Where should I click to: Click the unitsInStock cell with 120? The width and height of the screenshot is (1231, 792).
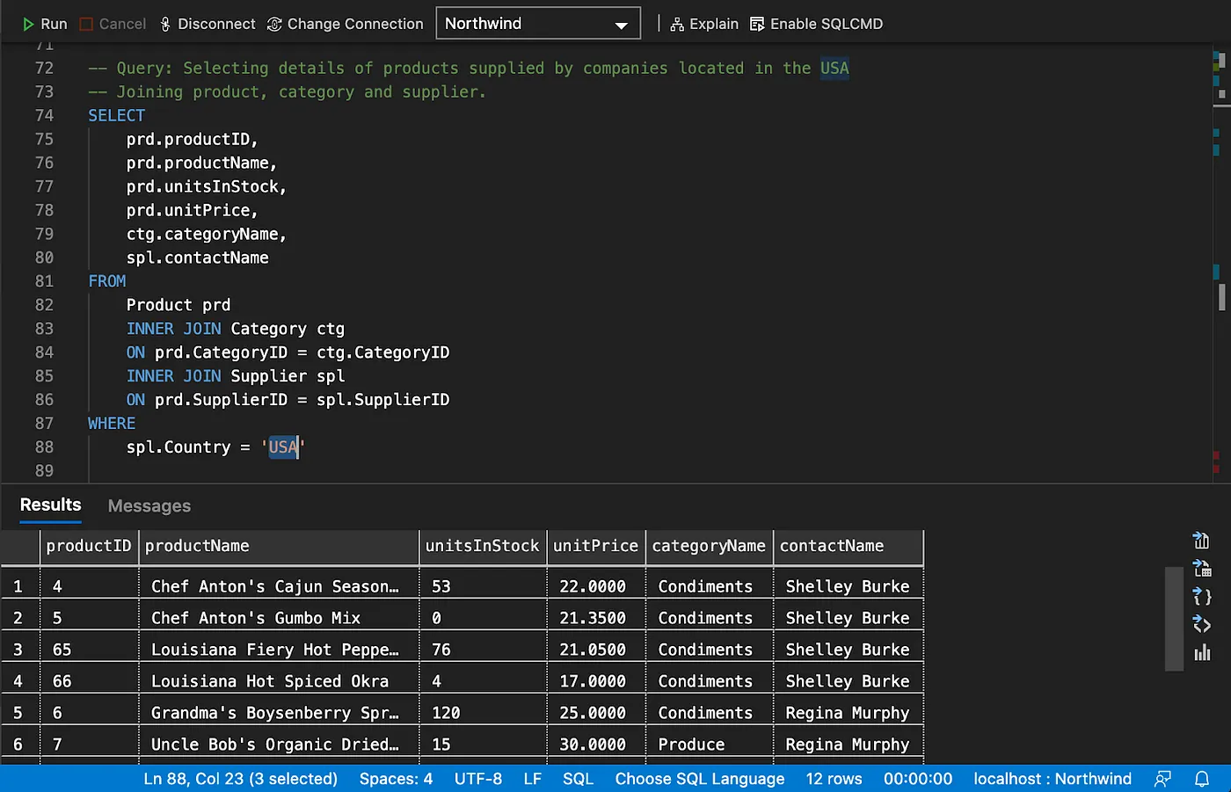pyautogui.click(x=483, y=713)
